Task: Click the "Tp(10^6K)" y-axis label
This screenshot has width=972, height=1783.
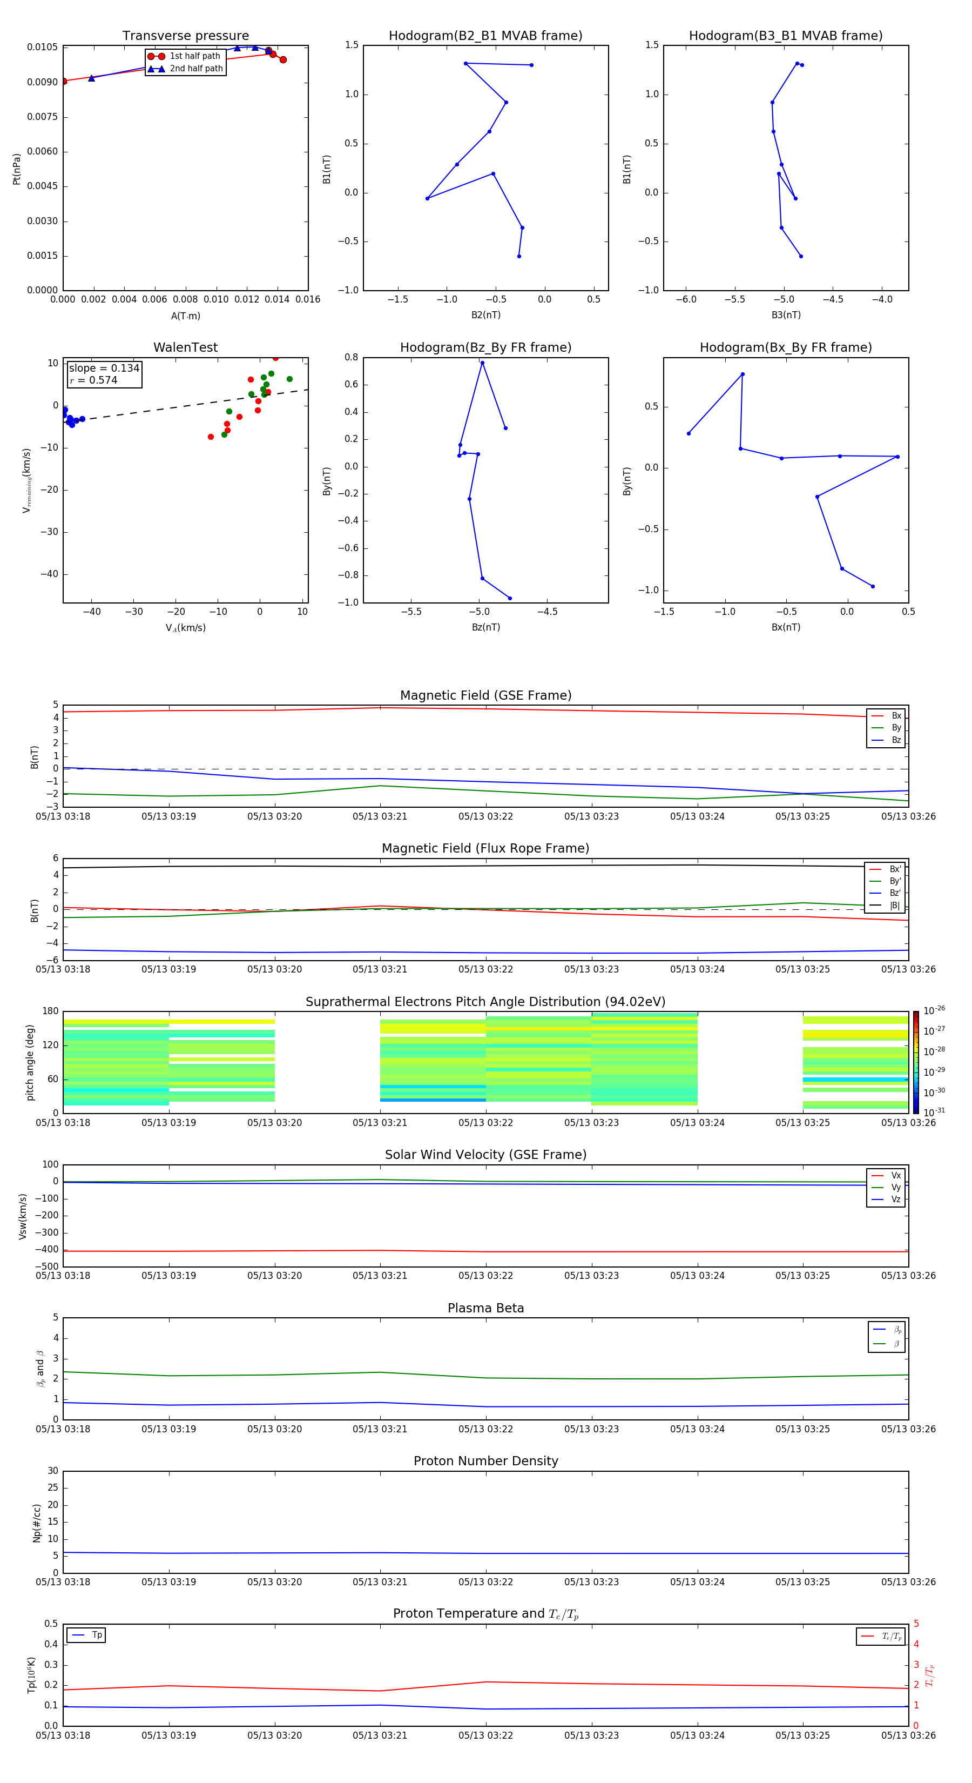Action: (x=31, y=1675)
